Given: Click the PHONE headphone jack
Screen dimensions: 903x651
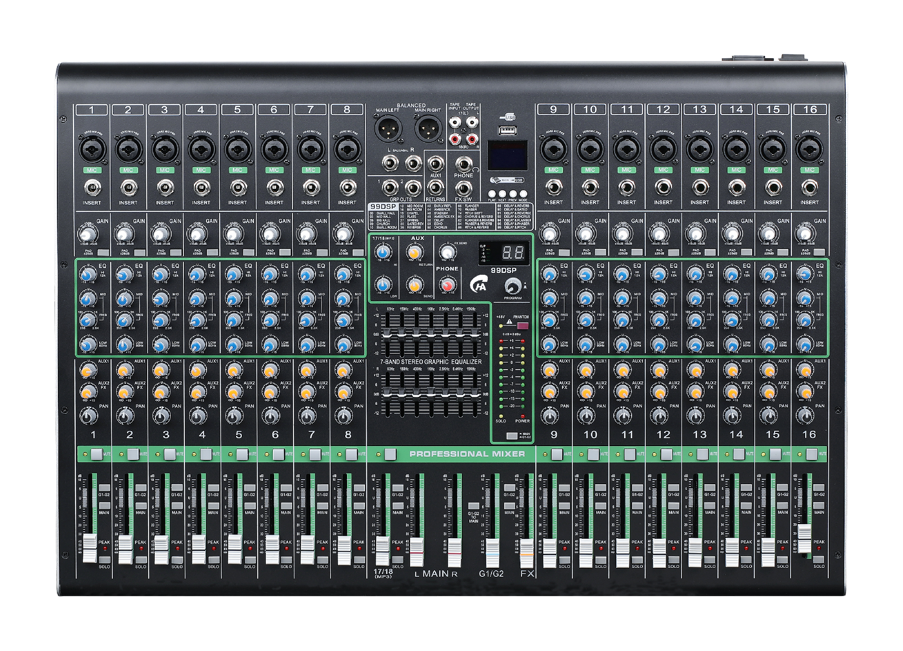Looking at the screenshot, I should (463, 164).
